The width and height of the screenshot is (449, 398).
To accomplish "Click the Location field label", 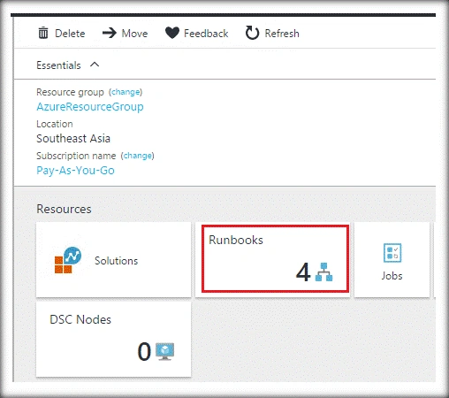I will point(55,124).
